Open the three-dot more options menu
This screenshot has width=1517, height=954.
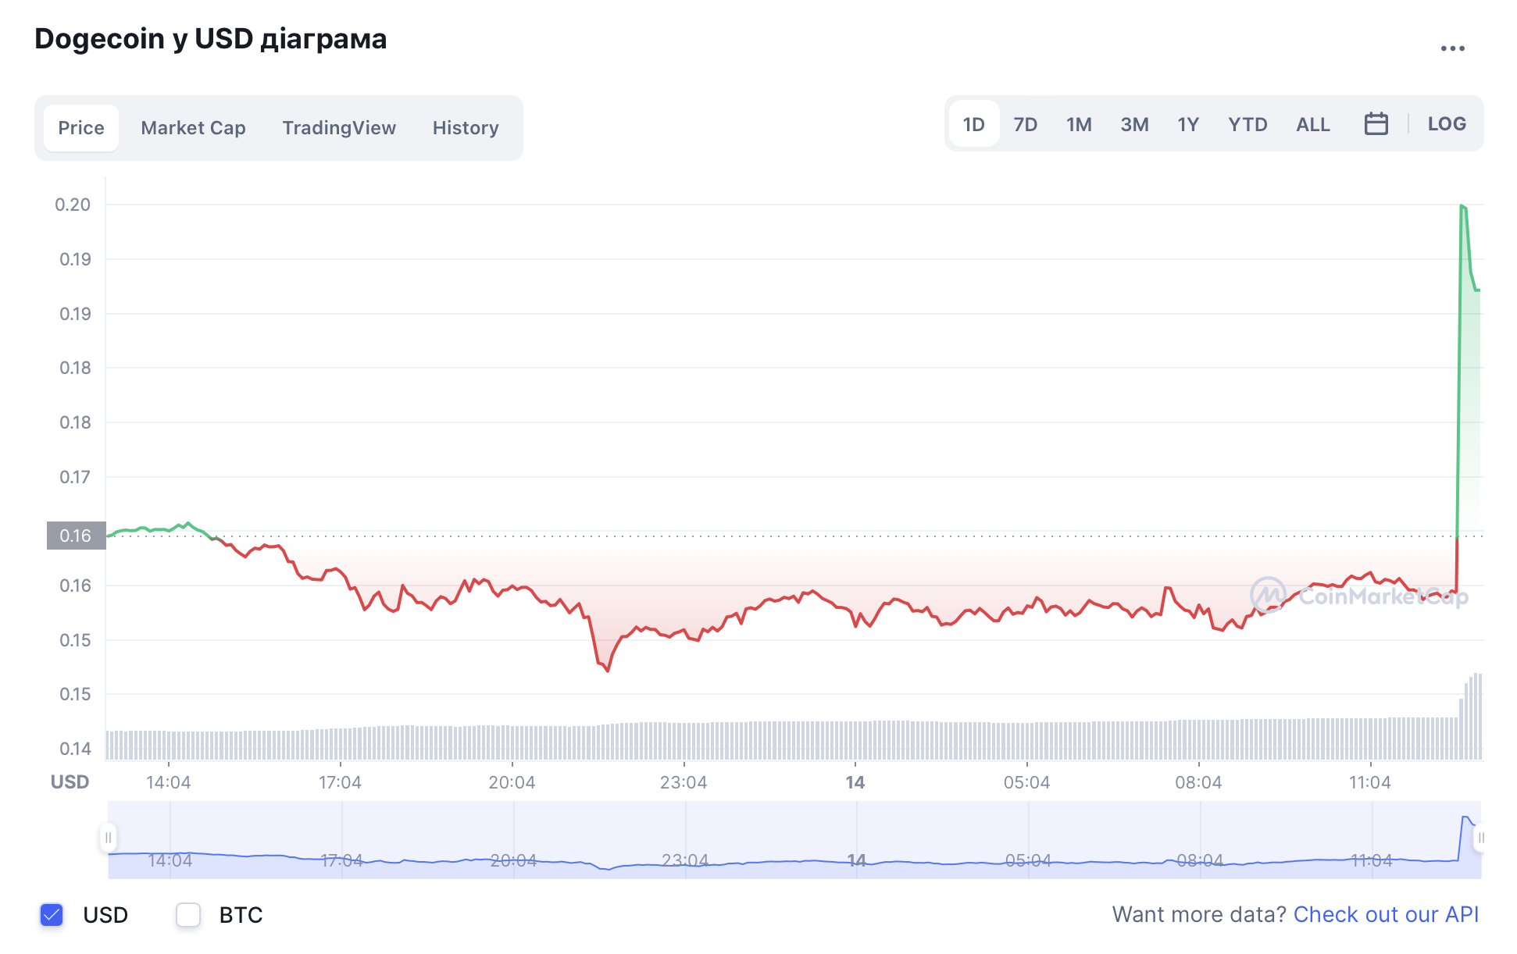click(x=1452, y=48)
